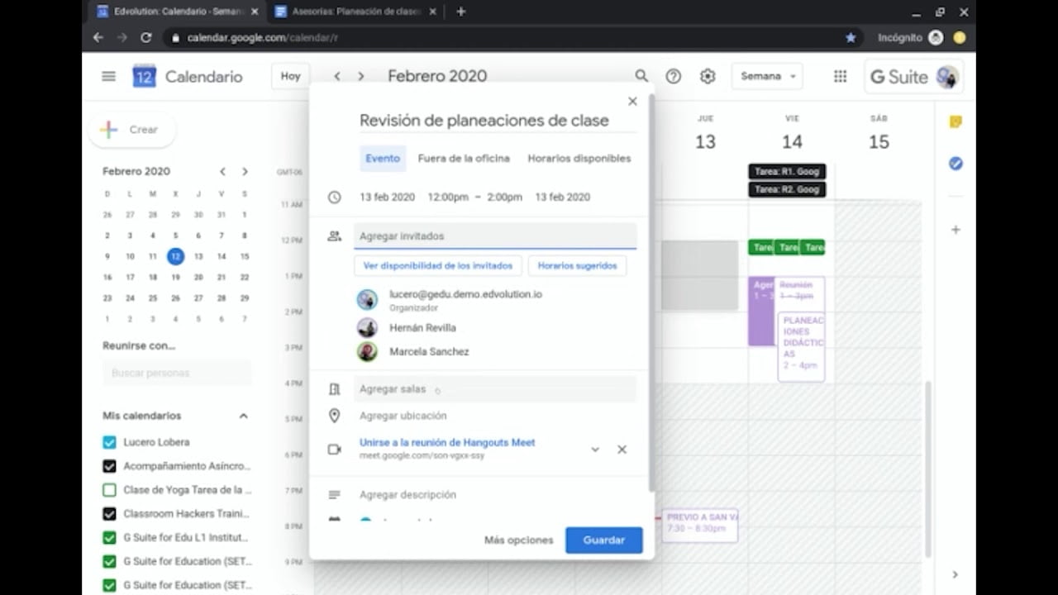The width and height of the screenshot is (1058, 595).
Task: Select the Fuera de la oficina tab
Action: pos(464,158)
